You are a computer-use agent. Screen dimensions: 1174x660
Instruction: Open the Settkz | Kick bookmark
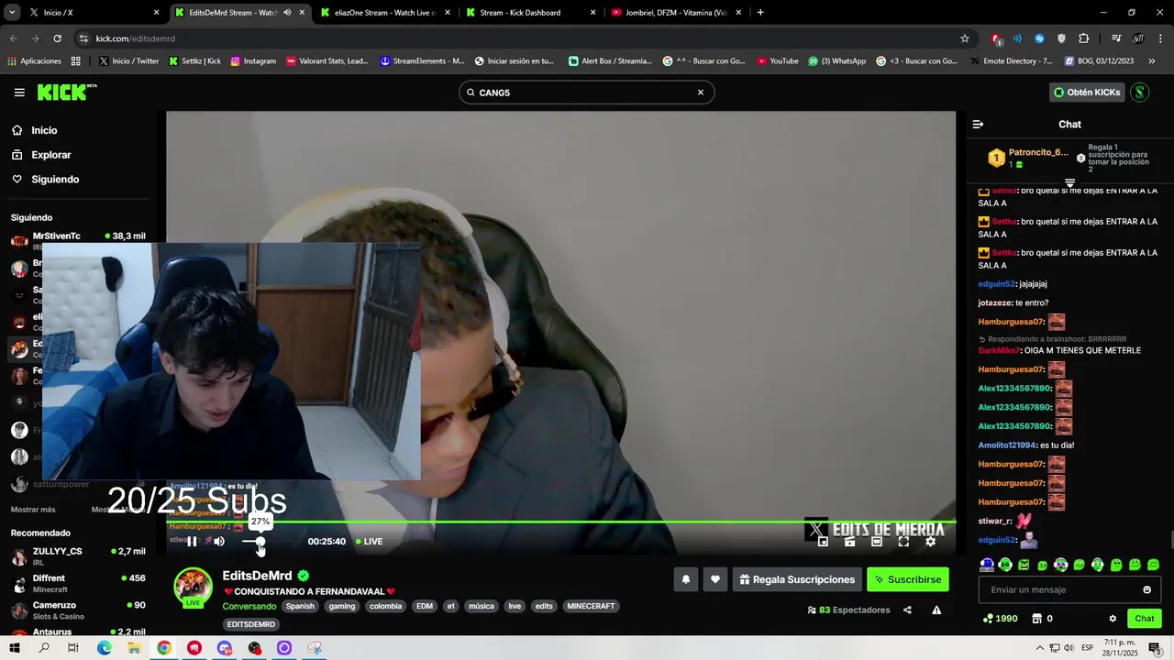(x=194, y=61)
